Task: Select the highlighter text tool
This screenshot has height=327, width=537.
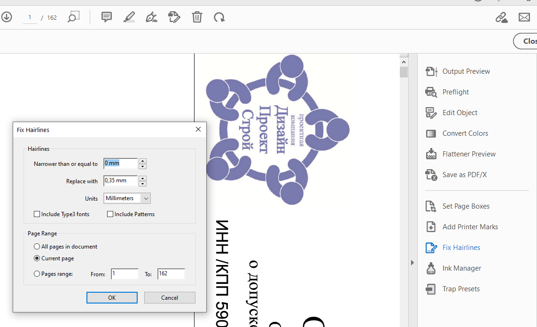Action: point(129,17)
